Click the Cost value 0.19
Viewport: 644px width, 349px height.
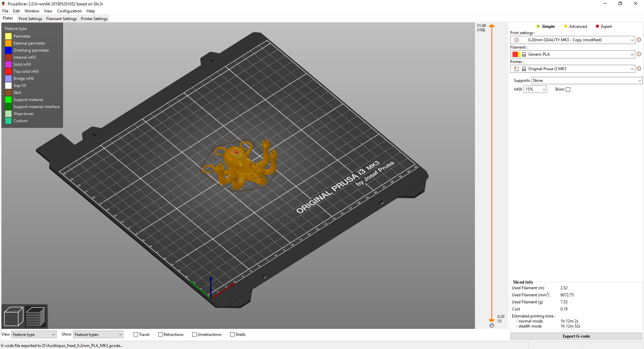click(x=564, y=309)
